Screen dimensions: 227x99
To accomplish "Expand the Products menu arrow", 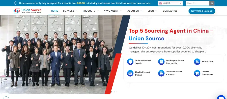I will pyautogui.click(x=98, y=11).
